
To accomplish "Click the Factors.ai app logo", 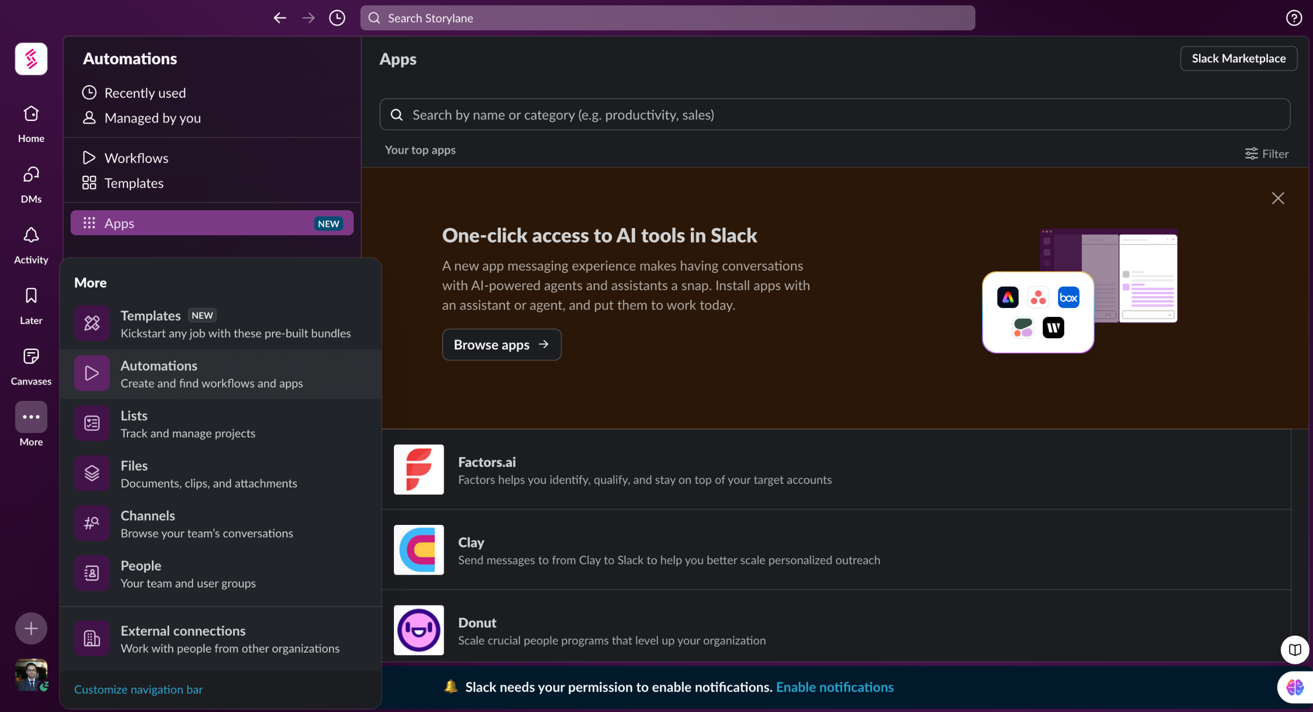I will coord(419,469).
